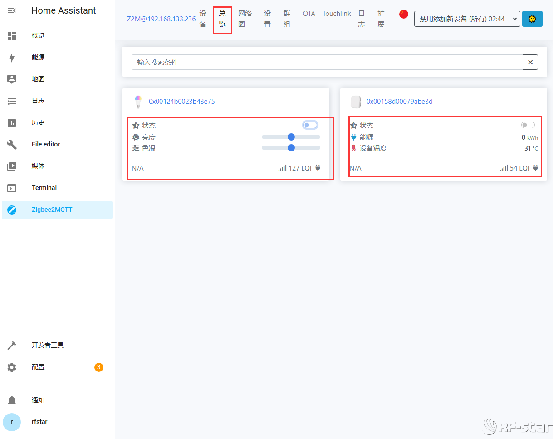Click the sun theme switch button

[532, 19]
